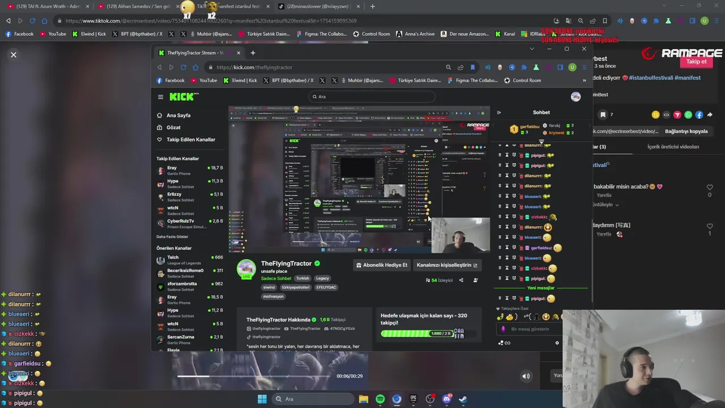Click TheFlyingTractor LIVE avatar
The height and width of the screenshot is (408, 725).
point(246,269)
